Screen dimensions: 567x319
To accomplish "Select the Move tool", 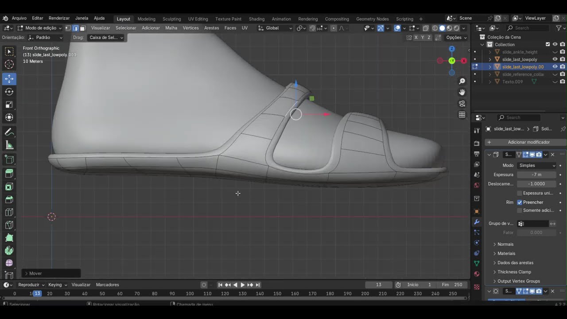I will pyautogui.click(x=9, y=79).
